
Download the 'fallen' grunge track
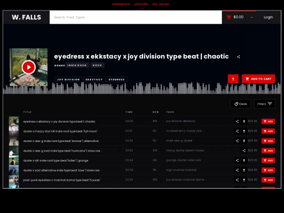[x=244, y=160]
